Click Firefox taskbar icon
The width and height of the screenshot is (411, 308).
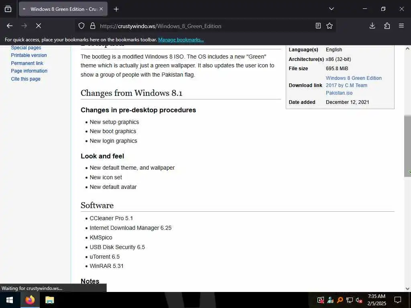point(30,300)
